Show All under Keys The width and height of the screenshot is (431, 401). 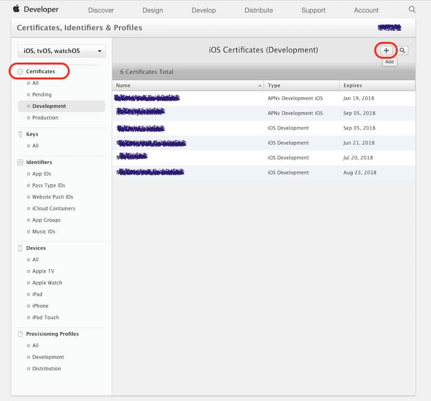[36, 146]
